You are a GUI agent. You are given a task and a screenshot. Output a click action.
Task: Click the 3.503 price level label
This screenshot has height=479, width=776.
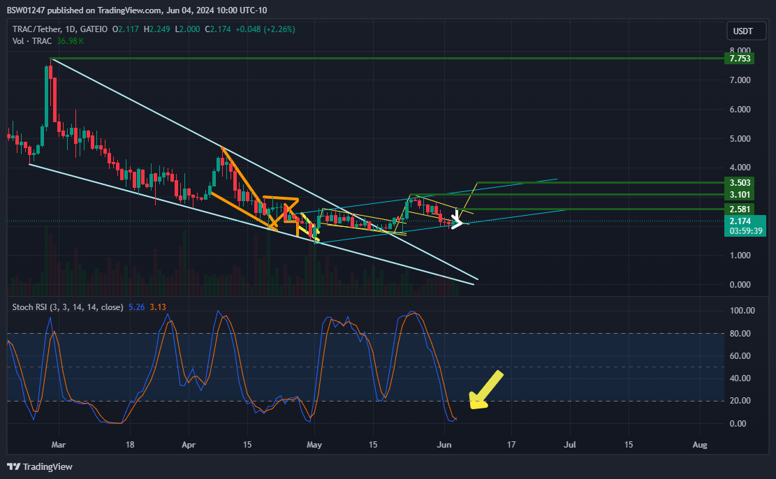click(740, 183)
